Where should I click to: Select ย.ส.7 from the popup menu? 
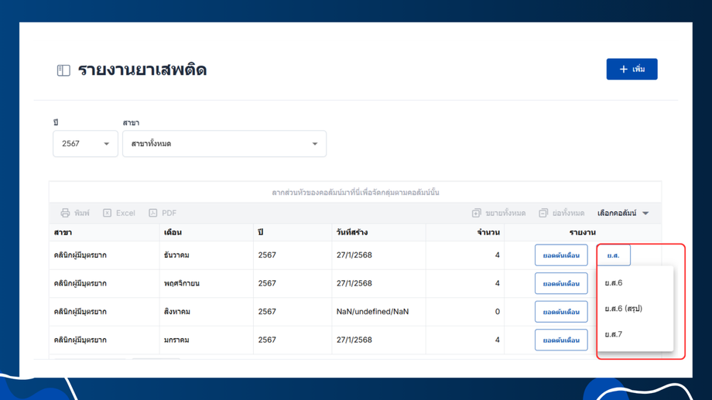(x=635, y=334)
